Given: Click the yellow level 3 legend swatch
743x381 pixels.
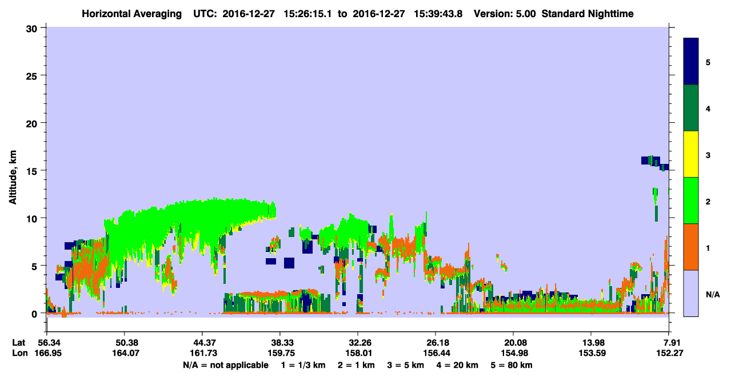Looking at the screenshot, I should tap(692, 154).
